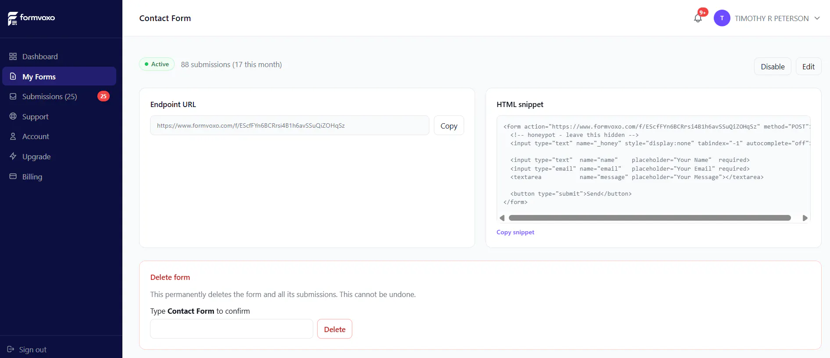830x358 pixels.
Task: Click the snippet scroll right arrow
Action: coord(805,218)
